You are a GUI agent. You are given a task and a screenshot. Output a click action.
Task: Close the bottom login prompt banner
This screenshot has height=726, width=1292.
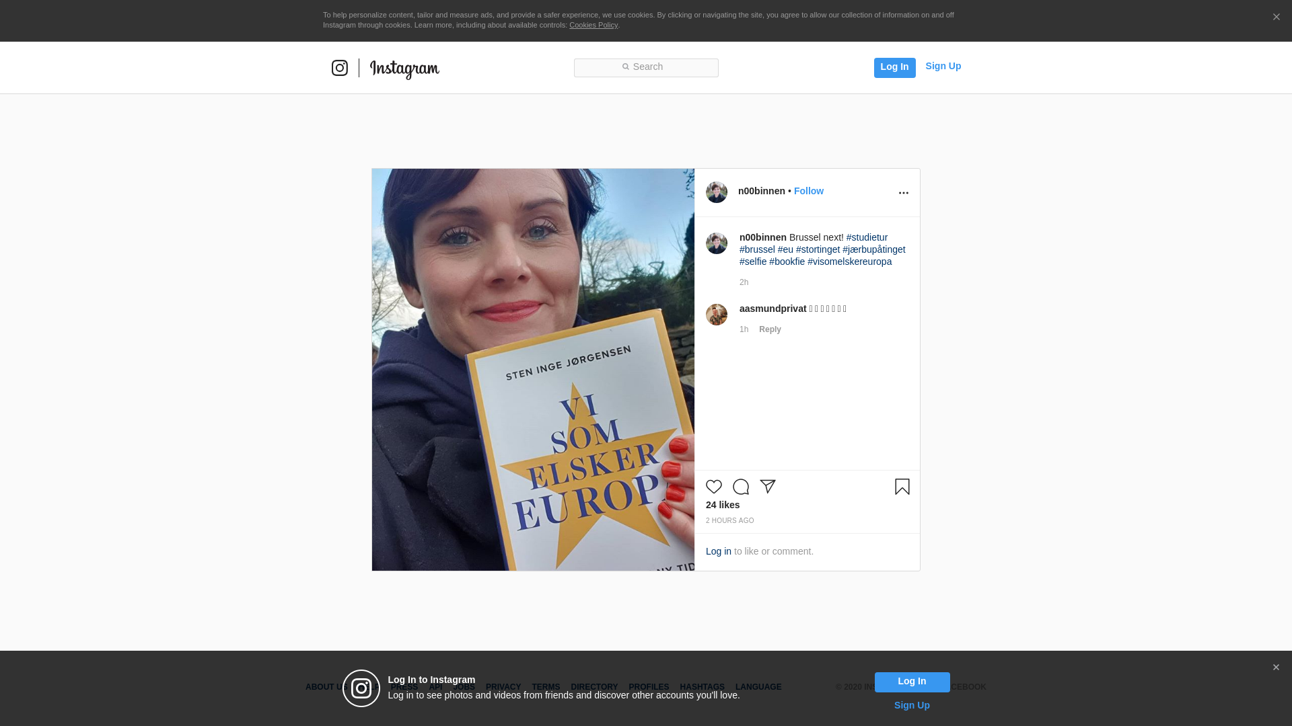pos(1276,668)
